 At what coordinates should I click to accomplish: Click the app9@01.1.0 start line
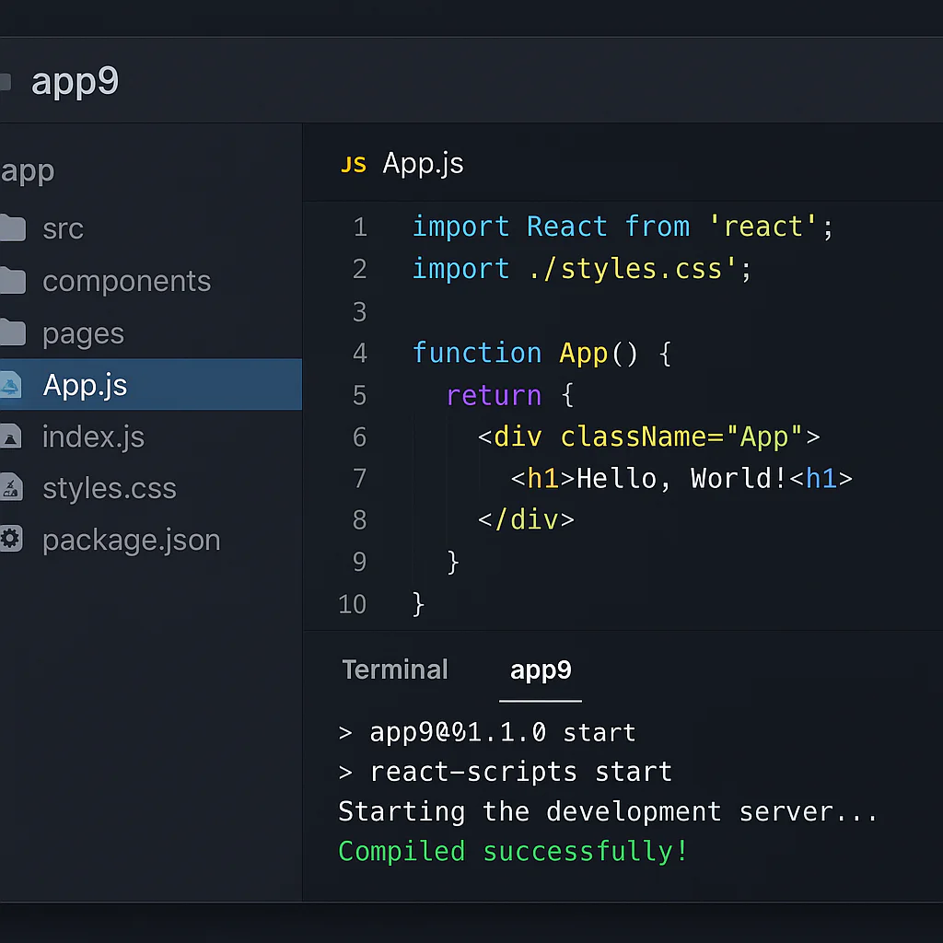(x=487, y=732)
